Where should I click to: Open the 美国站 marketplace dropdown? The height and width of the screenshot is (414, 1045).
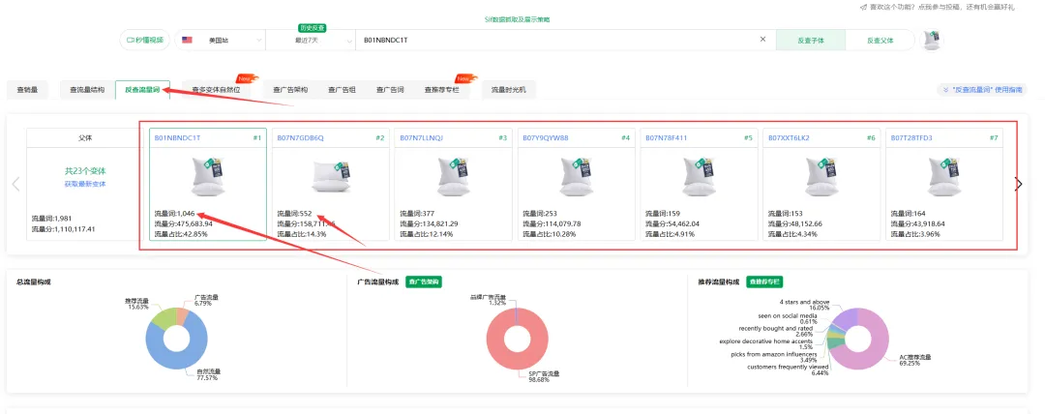click(x=220, y=40)
